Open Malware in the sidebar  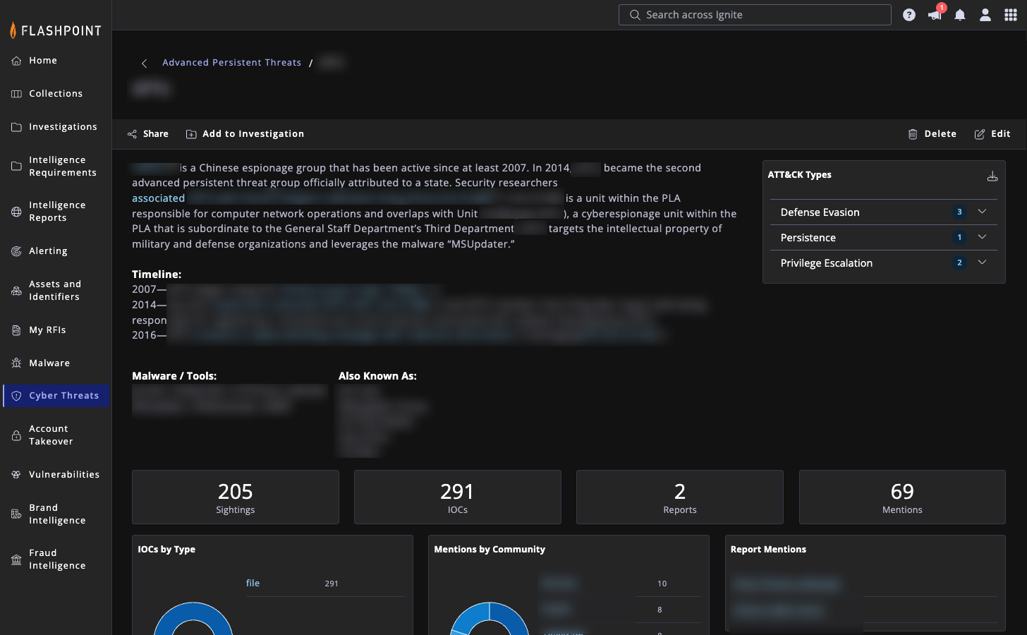click(x=49, y=363)
